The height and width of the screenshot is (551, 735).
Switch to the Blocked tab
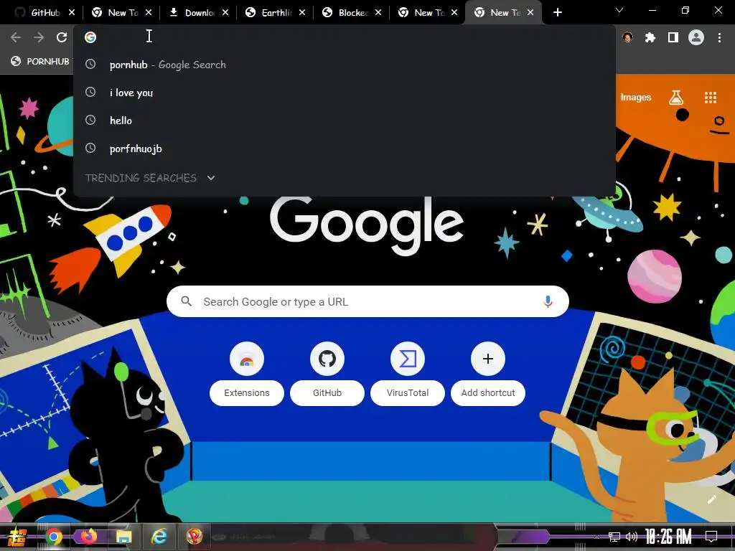point(352,13)
